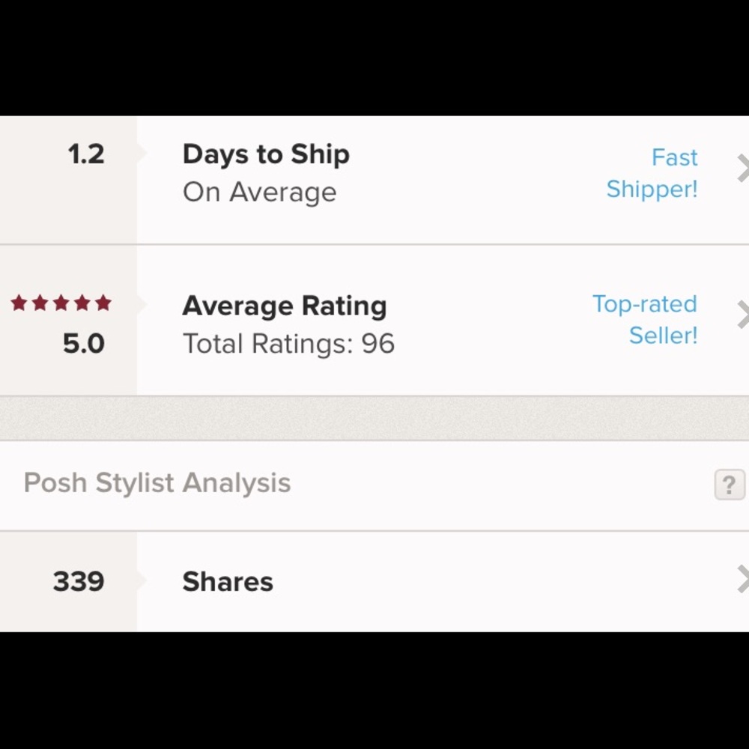Tap the 339 shares count
The height and width of the screenshot is (749, 749).
[x=77, y=581]
